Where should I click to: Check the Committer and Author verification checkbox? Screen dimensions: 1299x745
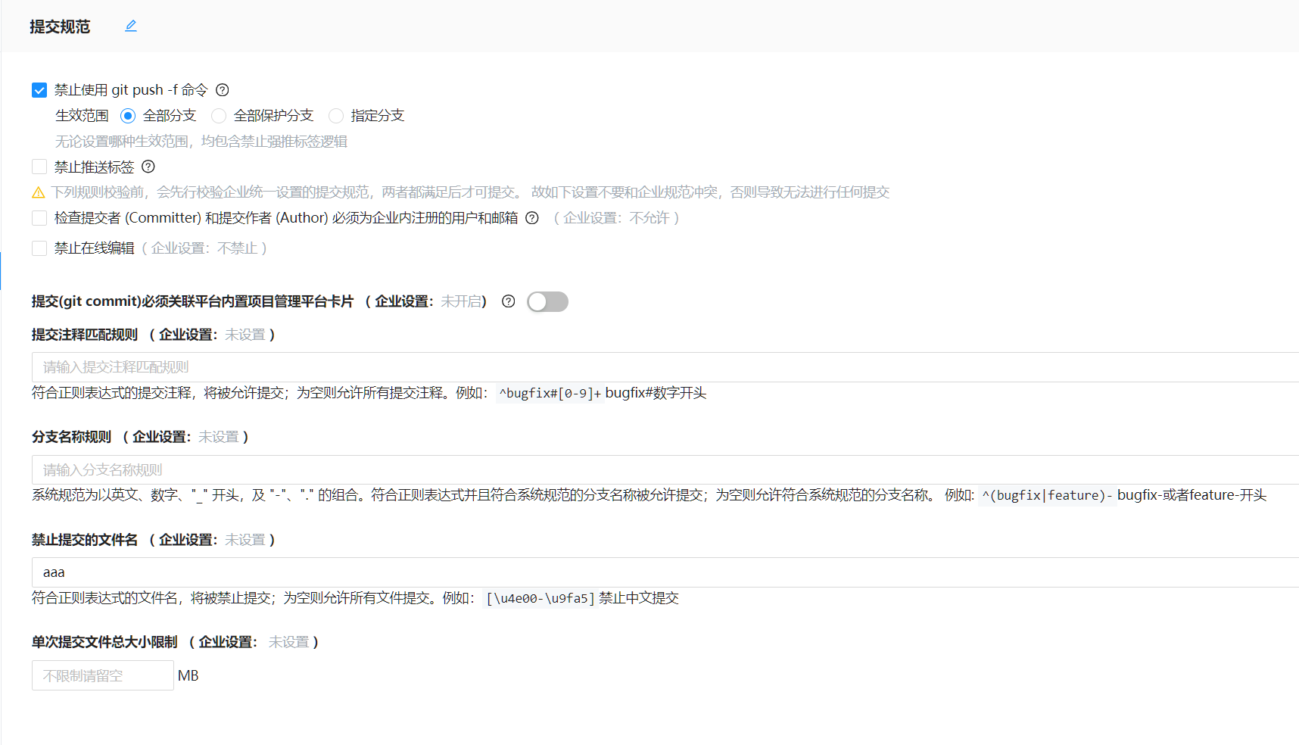click(x=39, y=218)
